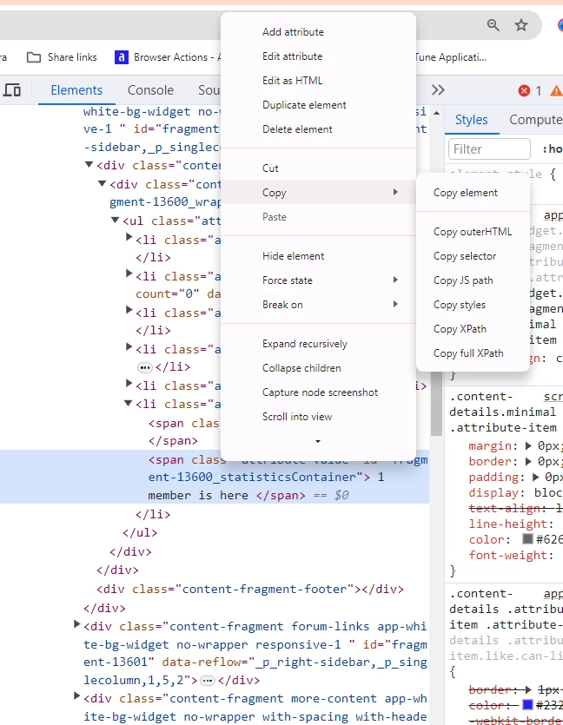Show more DevTools tabs chevron
563x725 pixels.
[x=438, y=90]
